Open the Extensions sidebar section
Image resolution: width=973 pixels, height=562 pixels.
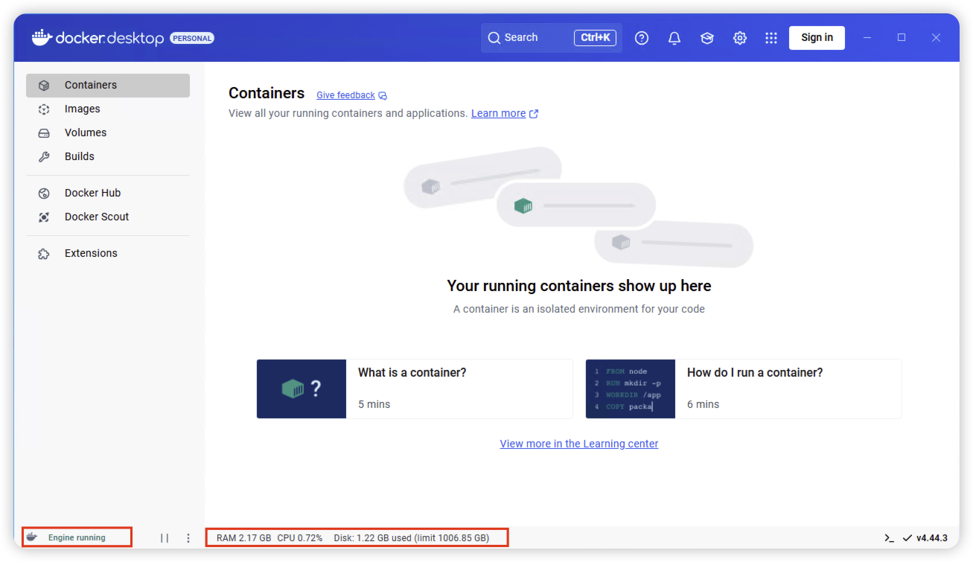pyautogui.click(x=108, y=253)
